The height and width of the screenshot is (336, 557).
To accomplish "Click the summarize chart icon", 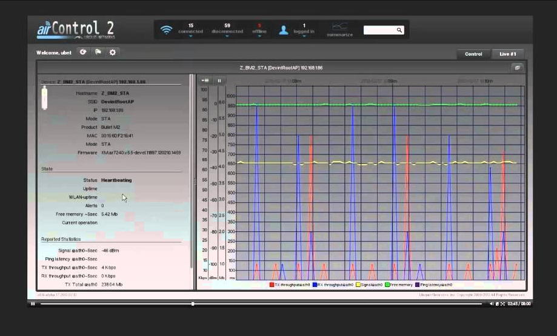I will pyautogui.click(x=339, y=27).
